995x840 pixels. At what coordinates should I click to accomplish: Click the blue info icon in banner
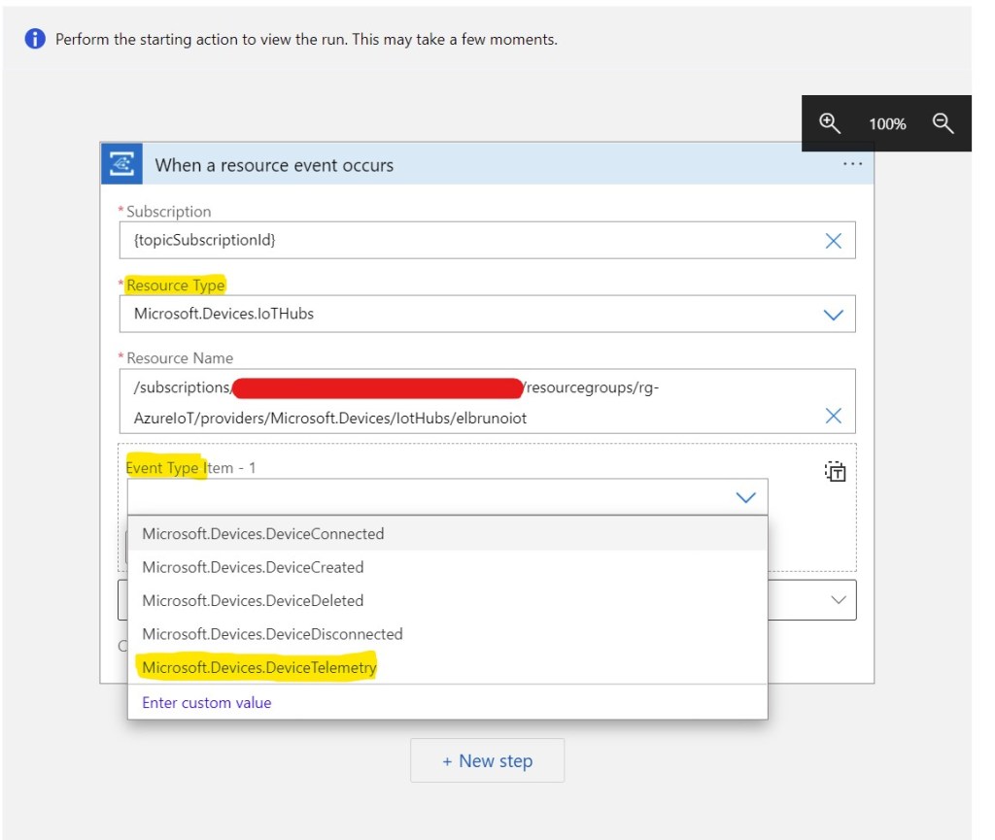[35, 39]
